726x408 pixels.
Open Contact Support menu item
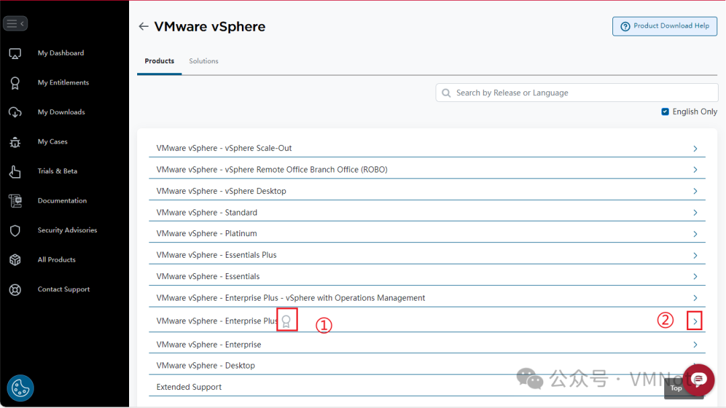pyautogui.click(x=63, y=289)
